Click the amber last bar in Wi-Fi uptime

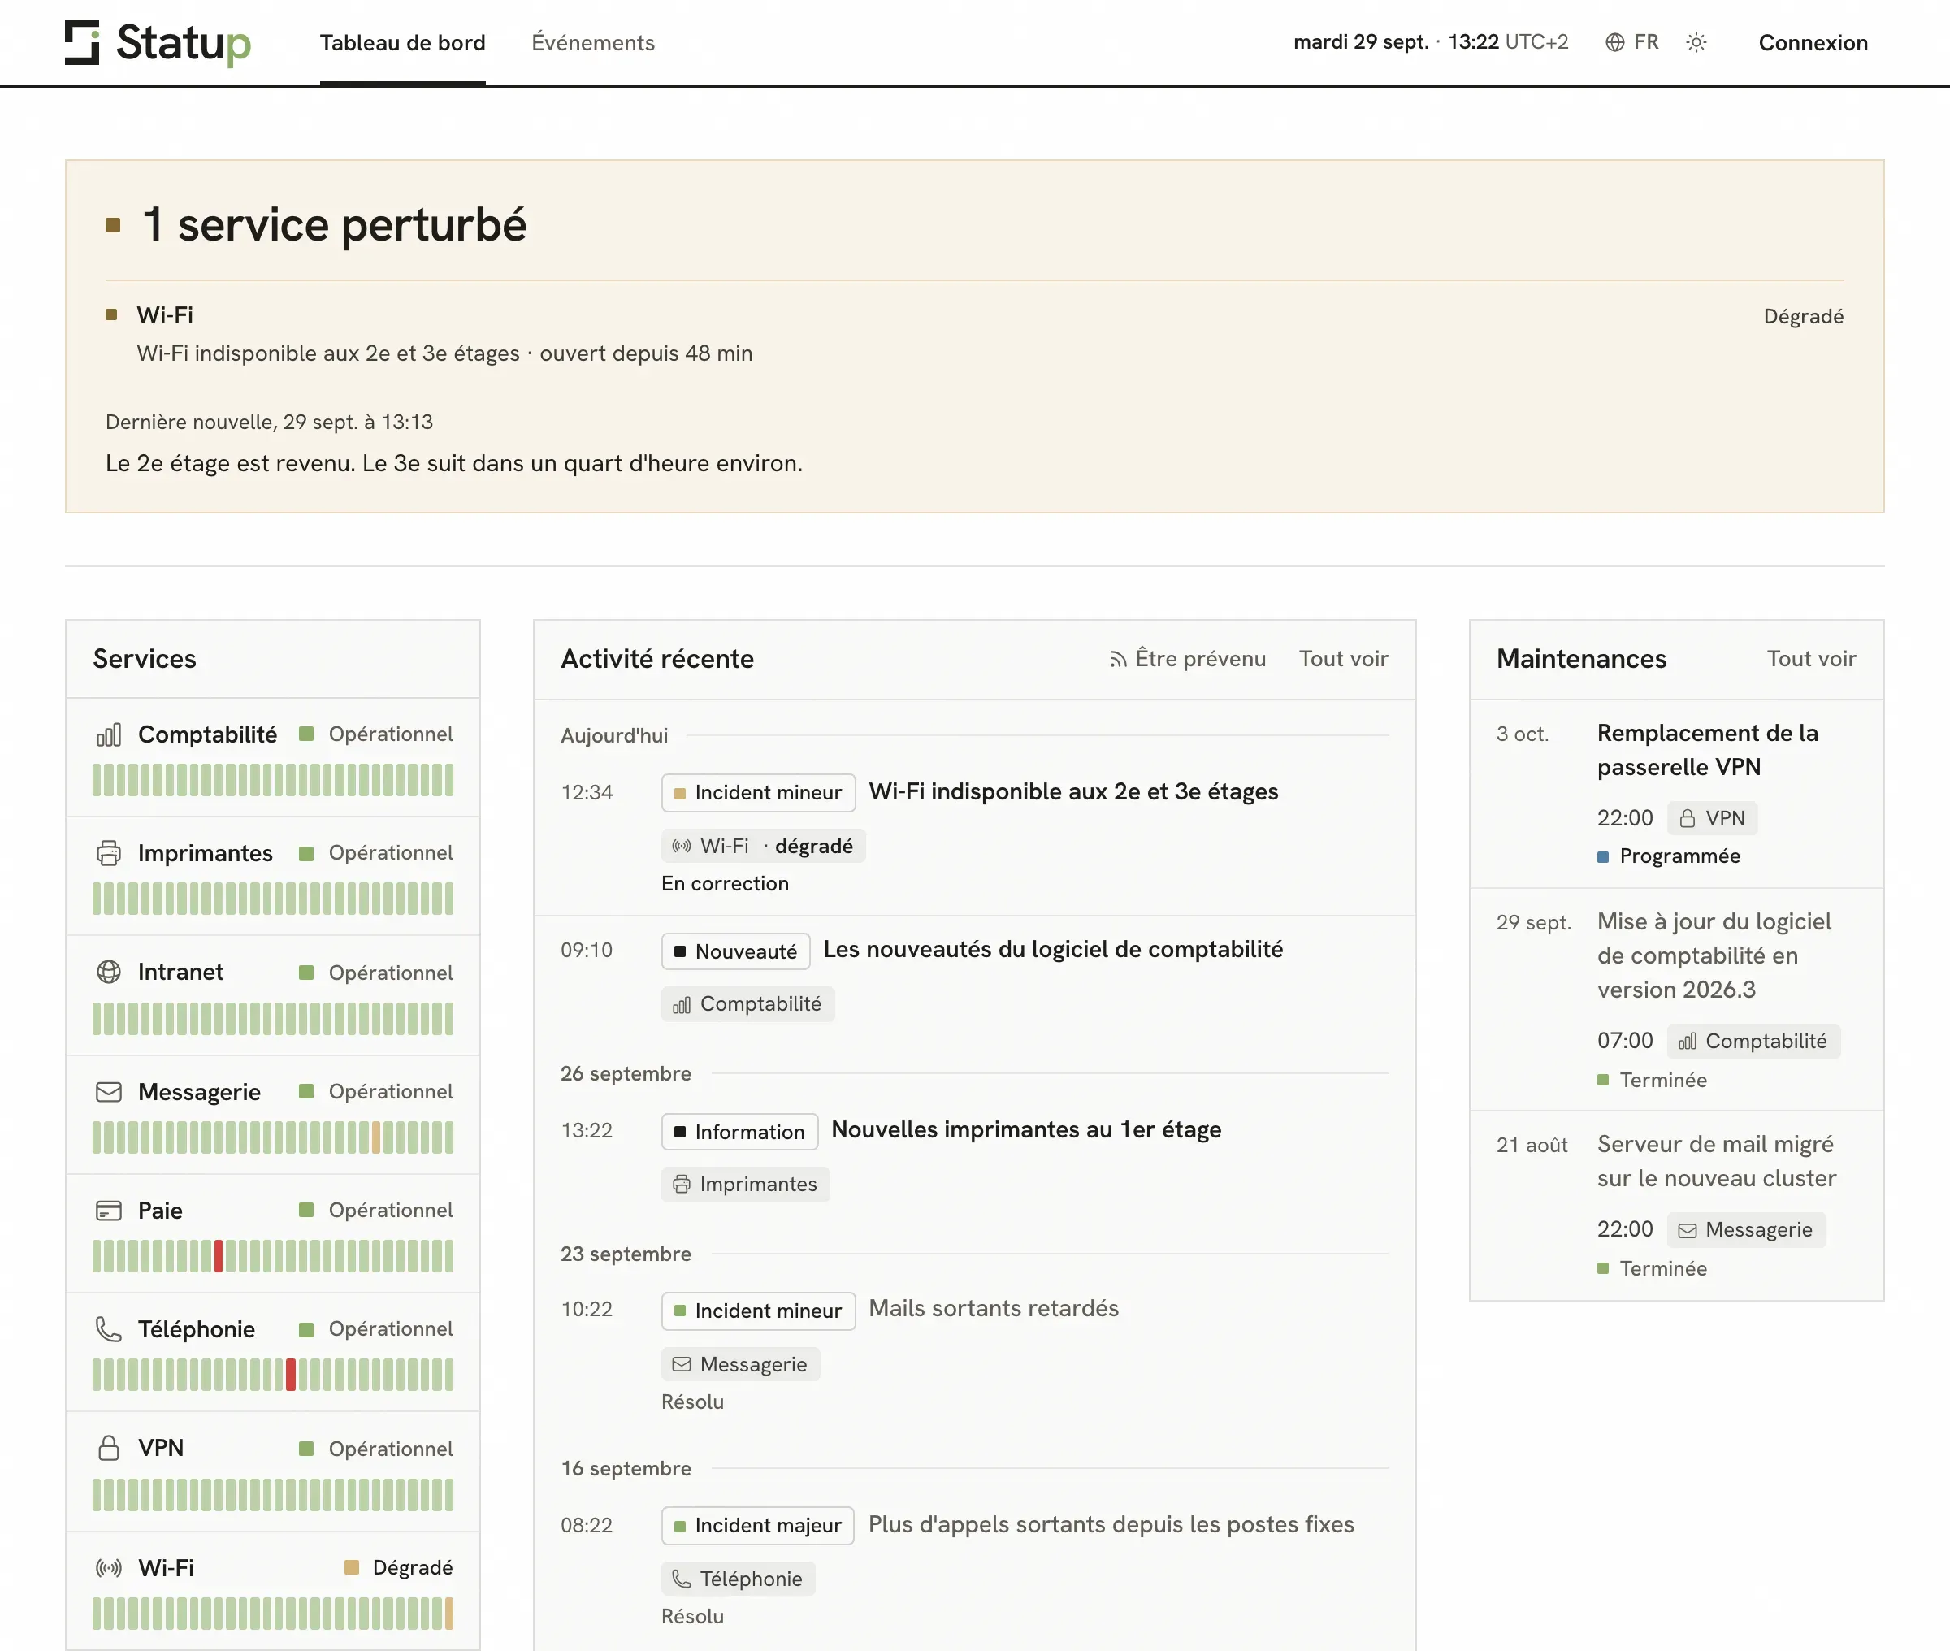click(449, 1614)
